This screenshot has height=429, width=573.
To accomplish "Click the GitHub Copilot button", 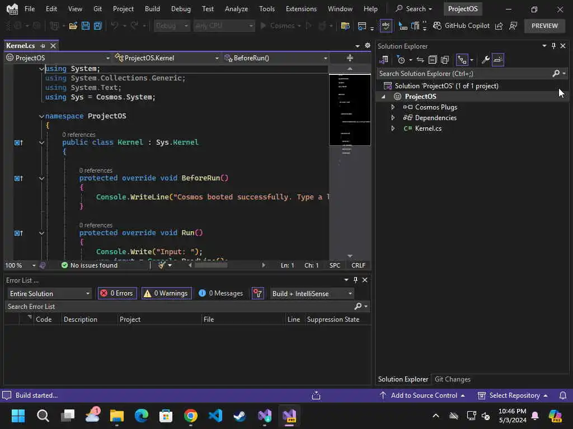I will click(461, 26).
